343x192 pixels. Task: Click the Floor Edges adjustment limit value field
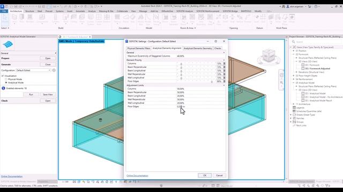pos(201,107)
